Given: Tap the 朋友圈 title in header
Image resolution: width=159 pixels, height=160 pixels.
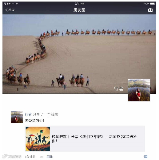Looking at the screenshot, I should coord(79,10).
